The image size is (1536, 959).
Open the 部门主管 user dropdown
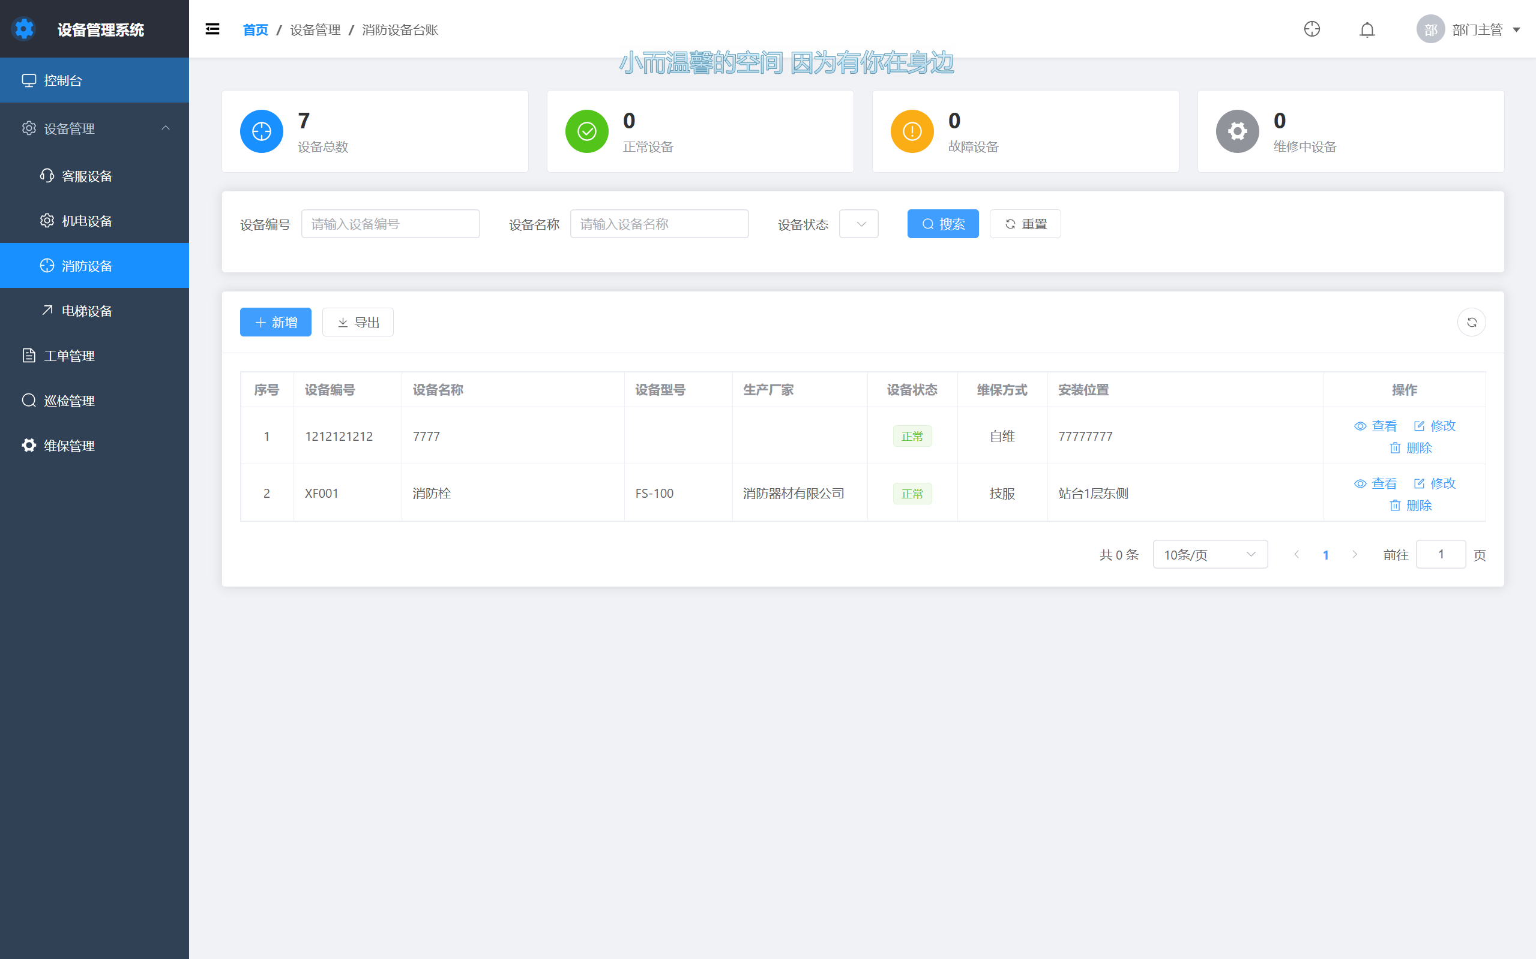tap(1468, 30)
